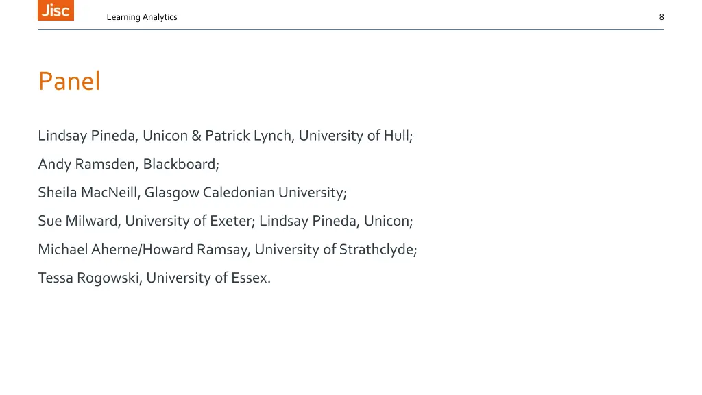Viewport: 702px width, 395px height.
Task: Click University of Essex text
Action: pyautogui.click(x=208, y=278)
